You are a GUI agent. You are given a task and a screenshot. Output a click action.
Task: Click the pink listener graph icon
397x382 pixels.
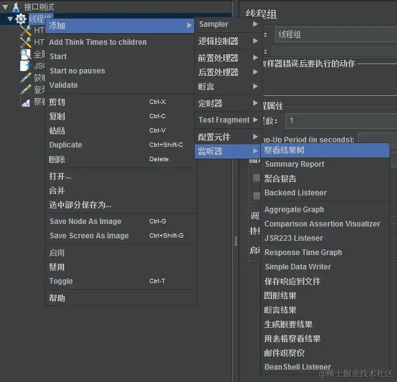[x=26, y=103]
